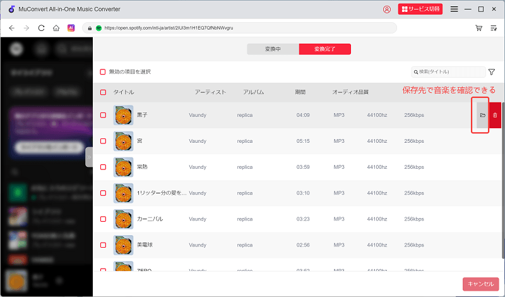
Task: Select the track title 美電球
Action: pyautogui.click(x=145, y=245)
